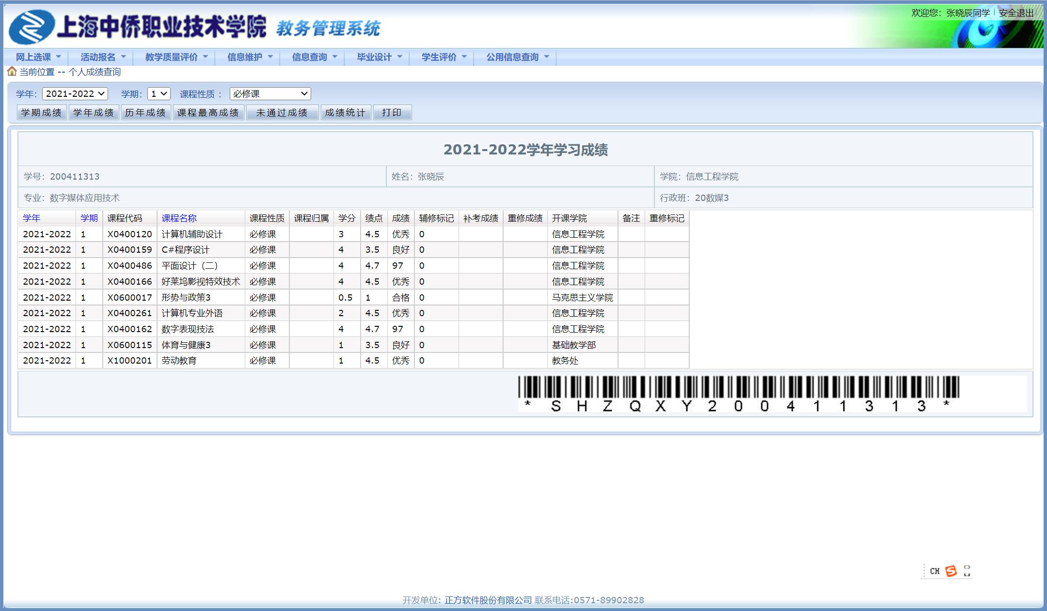Viewport: 1047px width, 611px height.
Task: Click the 打印 button
Action: click(x=392, y=112)
